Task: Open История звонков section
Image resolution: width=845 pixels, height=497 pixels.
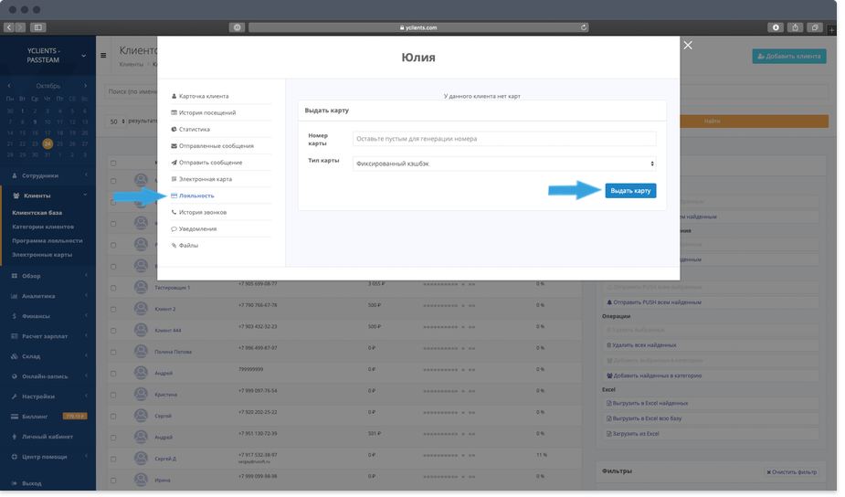Action: (199, 213)
